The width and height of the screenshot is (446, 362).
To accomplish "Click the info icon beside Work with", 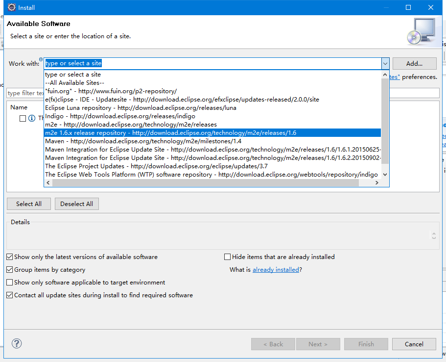I will 41,59.
